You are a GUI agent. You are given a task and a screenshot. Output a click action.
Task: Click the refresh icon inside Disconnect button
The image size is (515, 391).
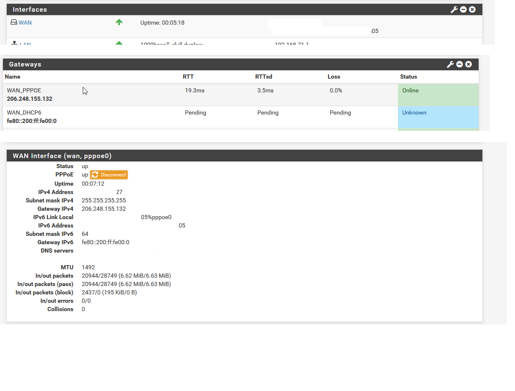95,175
